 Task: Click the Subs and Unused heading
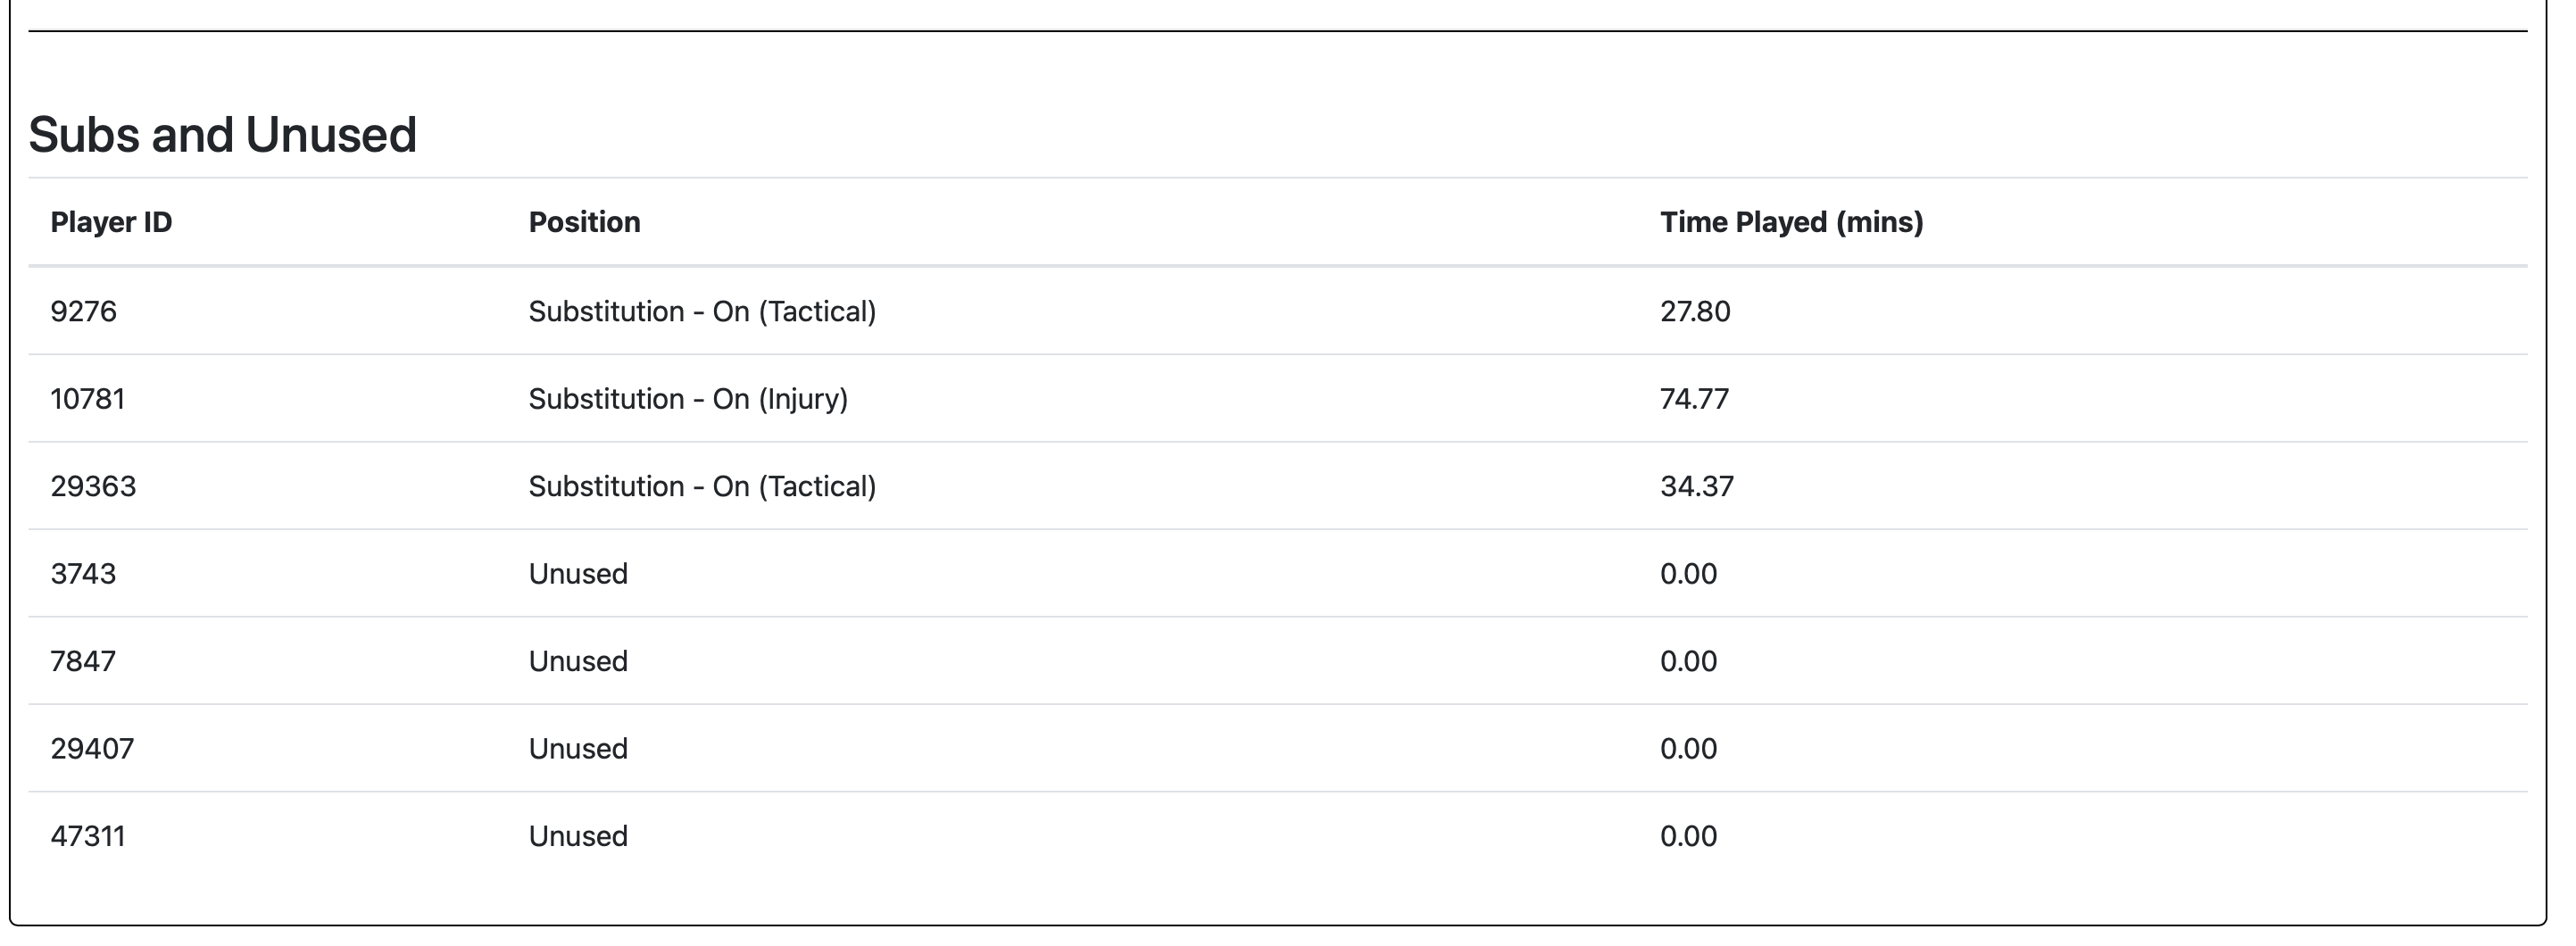tap(222, 135)
